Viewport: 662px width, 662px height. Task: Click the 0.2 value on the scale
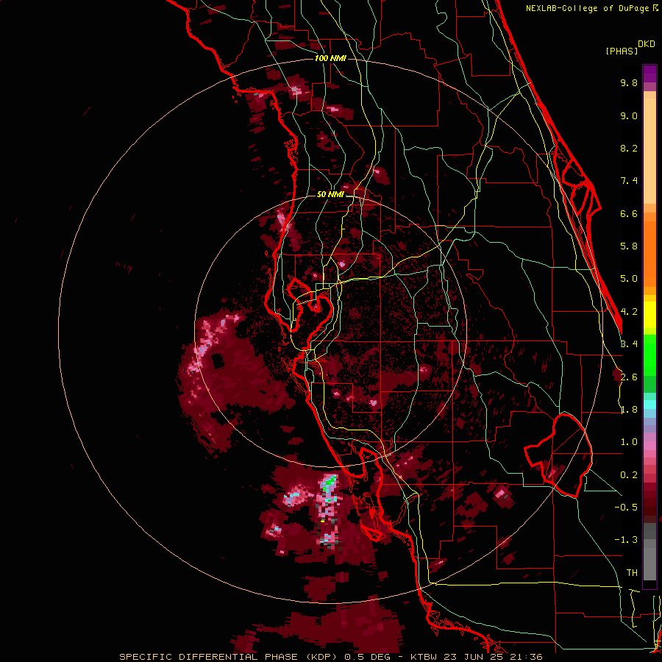[629, 475]
